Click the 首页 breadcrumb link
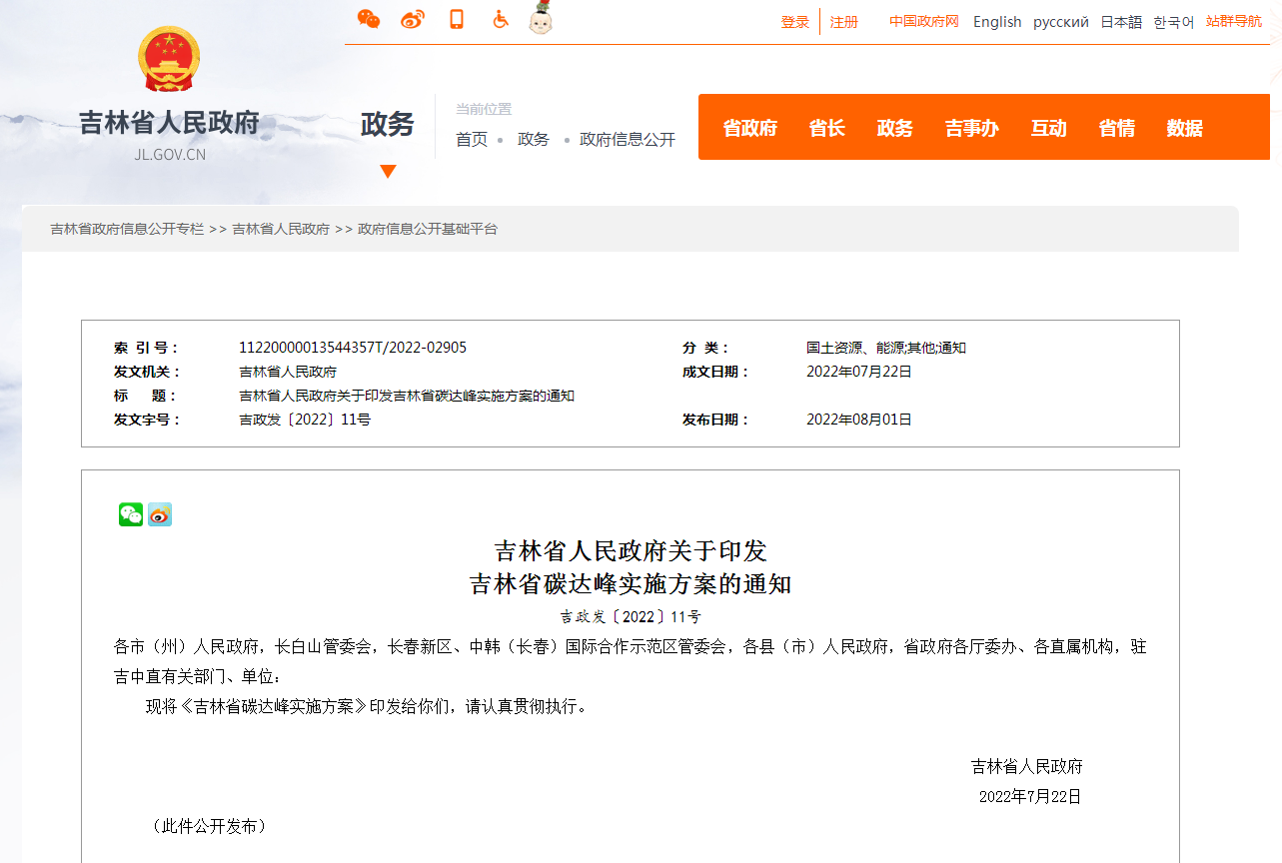 point(471,139)
